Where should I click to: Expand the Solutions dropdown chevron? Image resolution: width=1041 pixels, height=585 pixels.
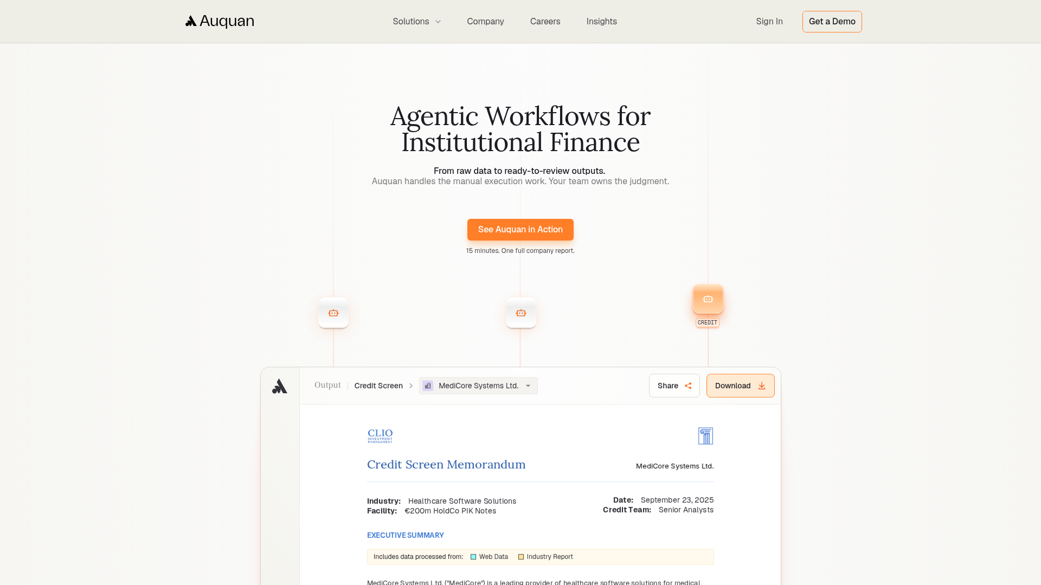pyautogui.click(x=438, y=22)
